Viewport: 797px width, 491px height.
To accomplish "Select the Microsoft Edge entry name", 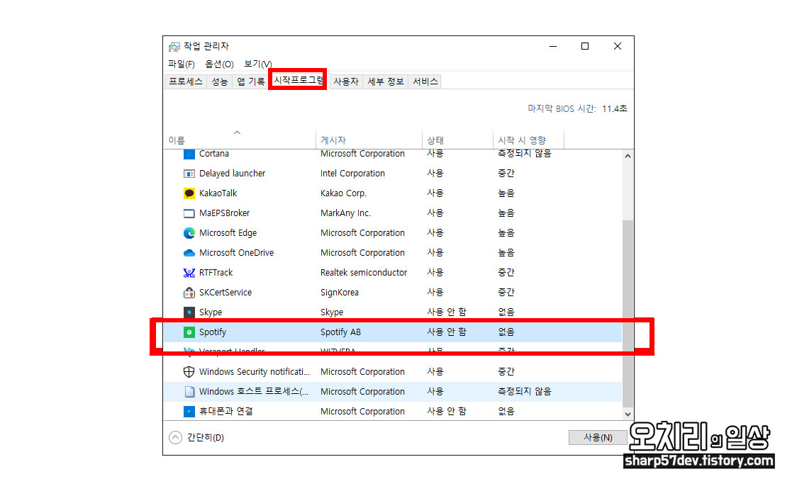I will click(228, 233).
